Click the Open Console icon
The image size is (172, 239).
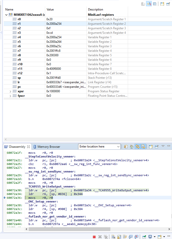point(160,237)
